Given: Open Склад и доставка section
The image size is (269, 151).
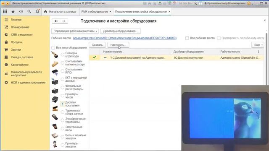Looking at the screenshot, I should point(22,57).
